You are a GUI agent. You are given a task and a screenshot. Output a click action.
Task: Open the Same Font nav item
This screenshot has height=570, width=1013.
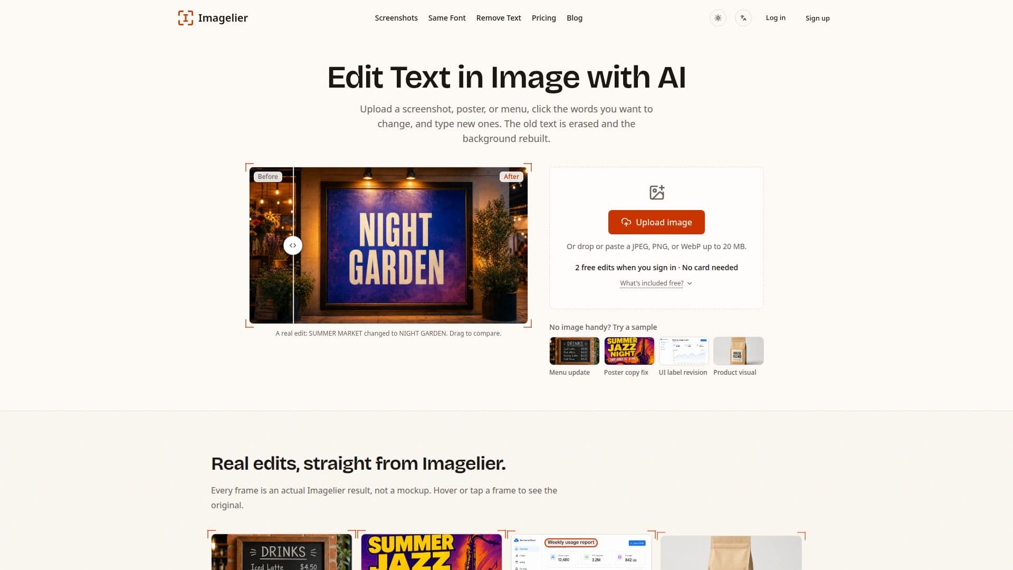[447, 18]
